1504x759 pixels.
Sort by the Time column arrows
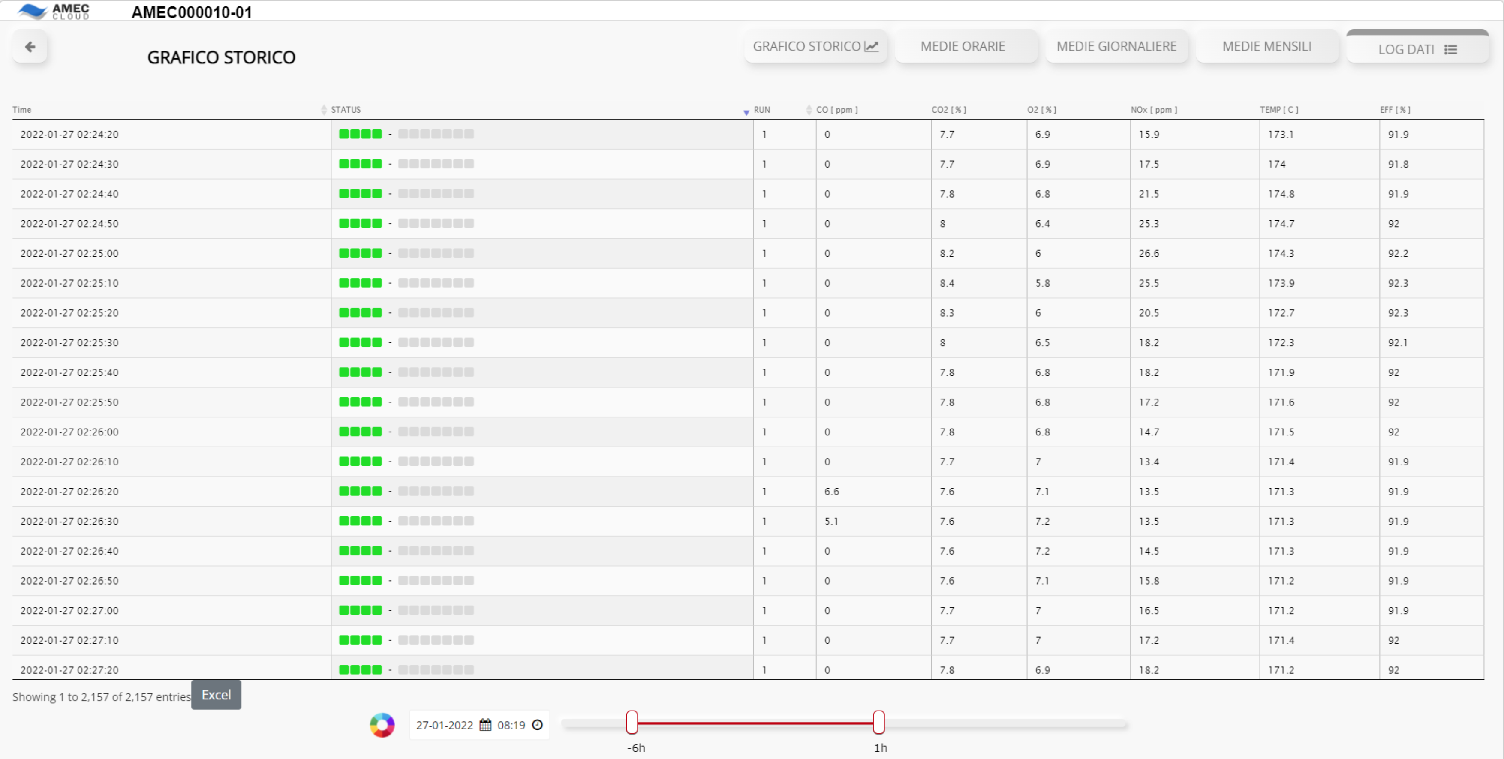324,110
